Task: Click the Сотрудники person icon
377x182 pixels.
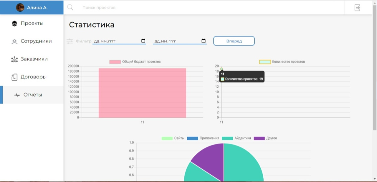Action: (14, 41)
